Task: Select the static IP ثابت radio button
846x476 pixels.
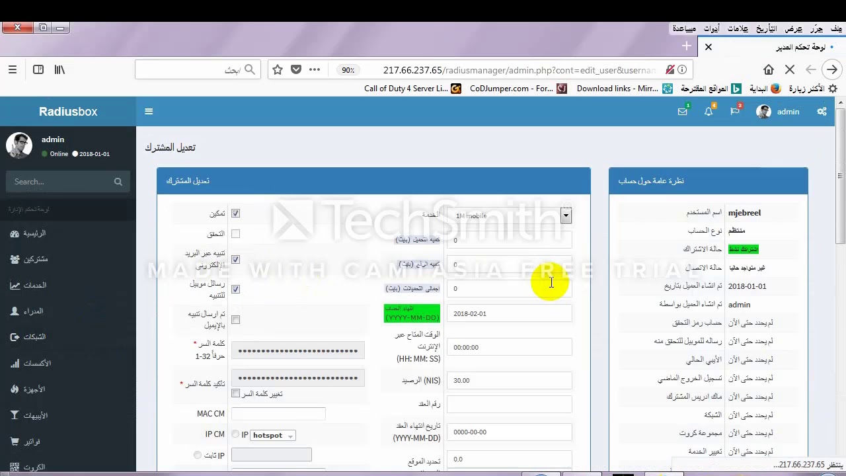Action: coord(197,455)
